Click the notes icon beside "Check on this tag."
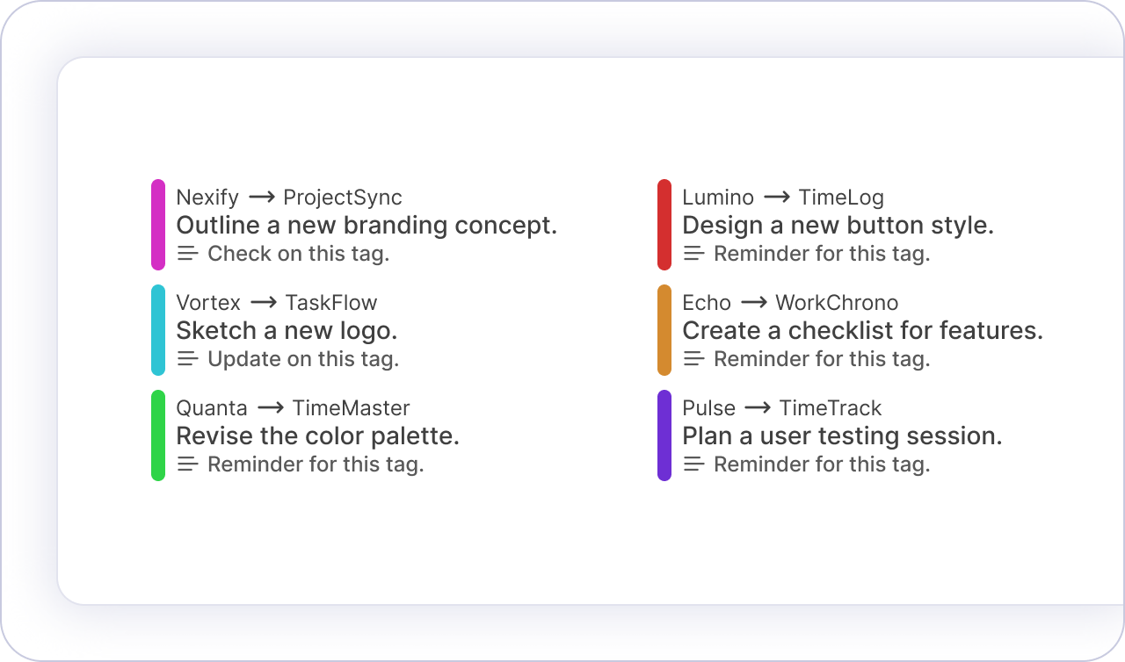1125x662 pixels. coord(187,254)
